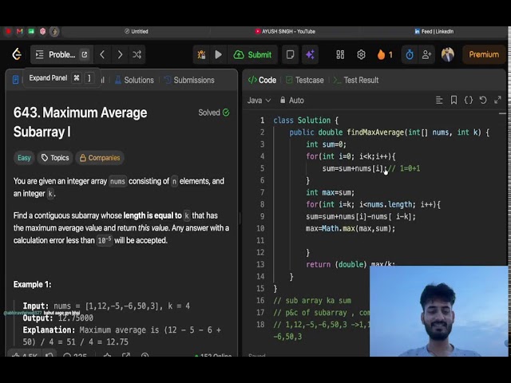Click the max=Math.max(max,sum) line
This screenshot has width=511, height=383.
click(x=351, y=228)
